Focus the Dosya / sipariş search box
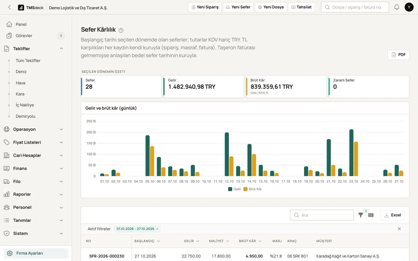This screenshot has width=418, height=261. click(355, 7)
